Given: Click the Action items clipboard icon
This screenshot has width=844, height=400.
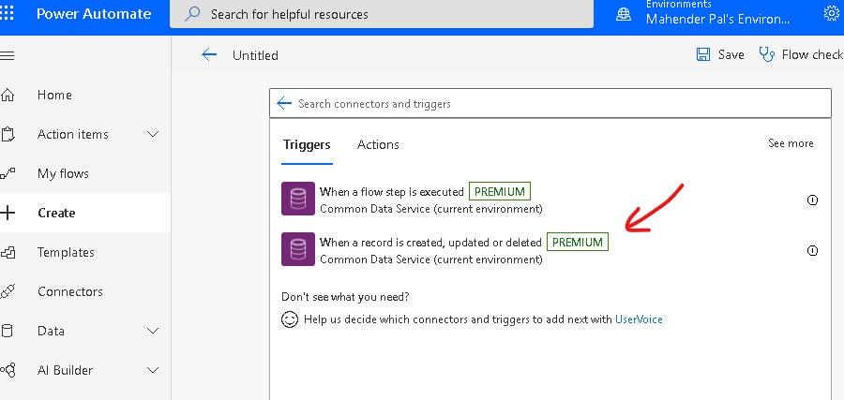Looking at the screenshot, I should (7, 134).
